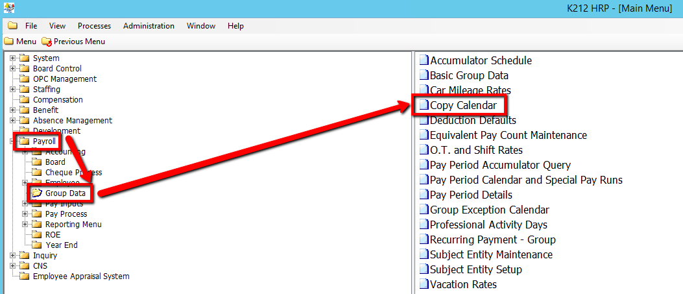Image resolution: width=683 pixels, height=294 pixels.
Task: Open Copy Calendar from the list
Action: (x=463, y=105)
